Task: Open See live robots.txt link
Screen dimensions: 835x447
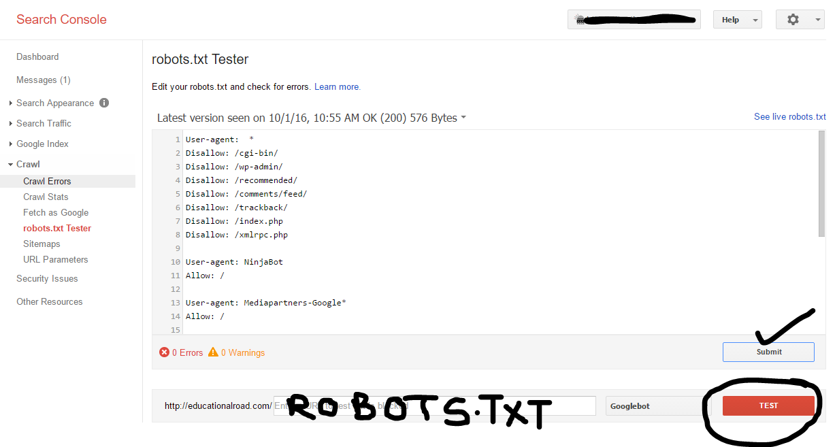Action: pyautogui.click(x=790, y=117)
